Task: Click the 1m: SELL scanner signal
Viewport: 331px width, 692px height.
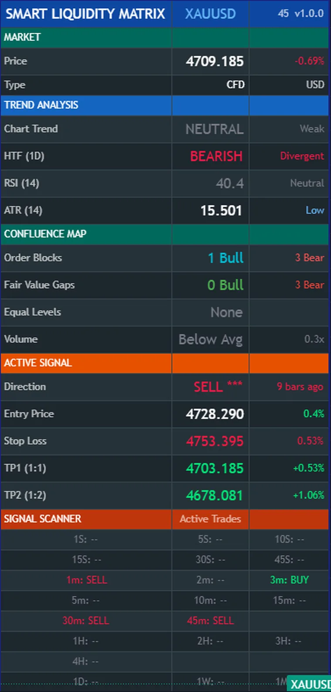Action: pyautogui.click(x=87, y=580)
